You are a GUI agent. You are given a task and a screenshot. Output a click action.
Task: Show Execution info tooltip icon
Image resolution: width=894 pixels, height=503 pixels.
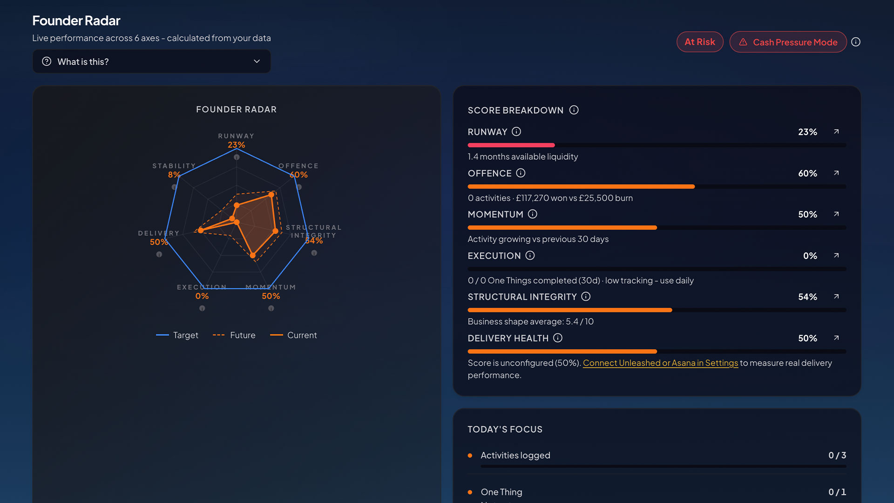(530, 256)
